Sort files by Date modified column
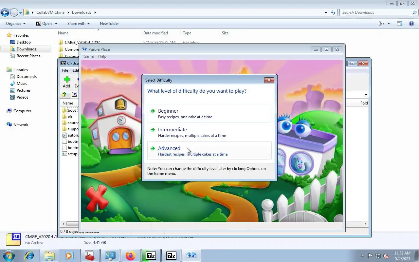The width and height of the screenshot is (419, 262). click(x=160, y=33)
